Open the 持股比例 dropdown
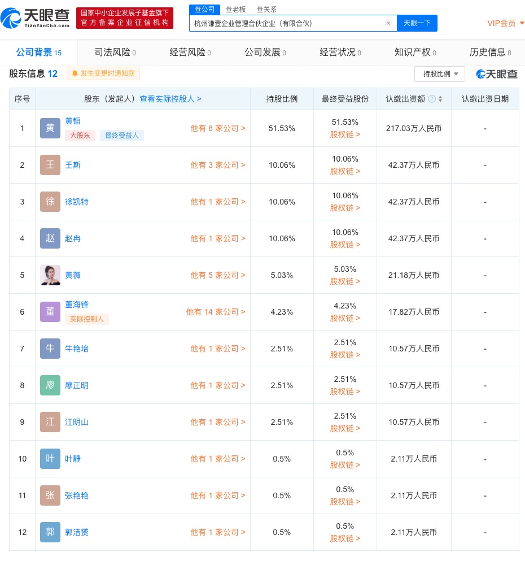The height and width of the screenshot is (561, 525). (x=440, y=74)
